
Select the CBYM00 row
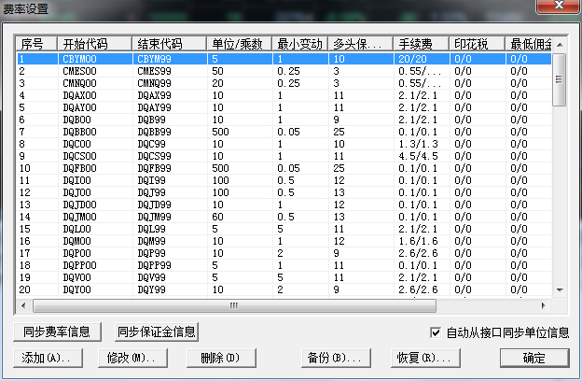pos(284,59)
